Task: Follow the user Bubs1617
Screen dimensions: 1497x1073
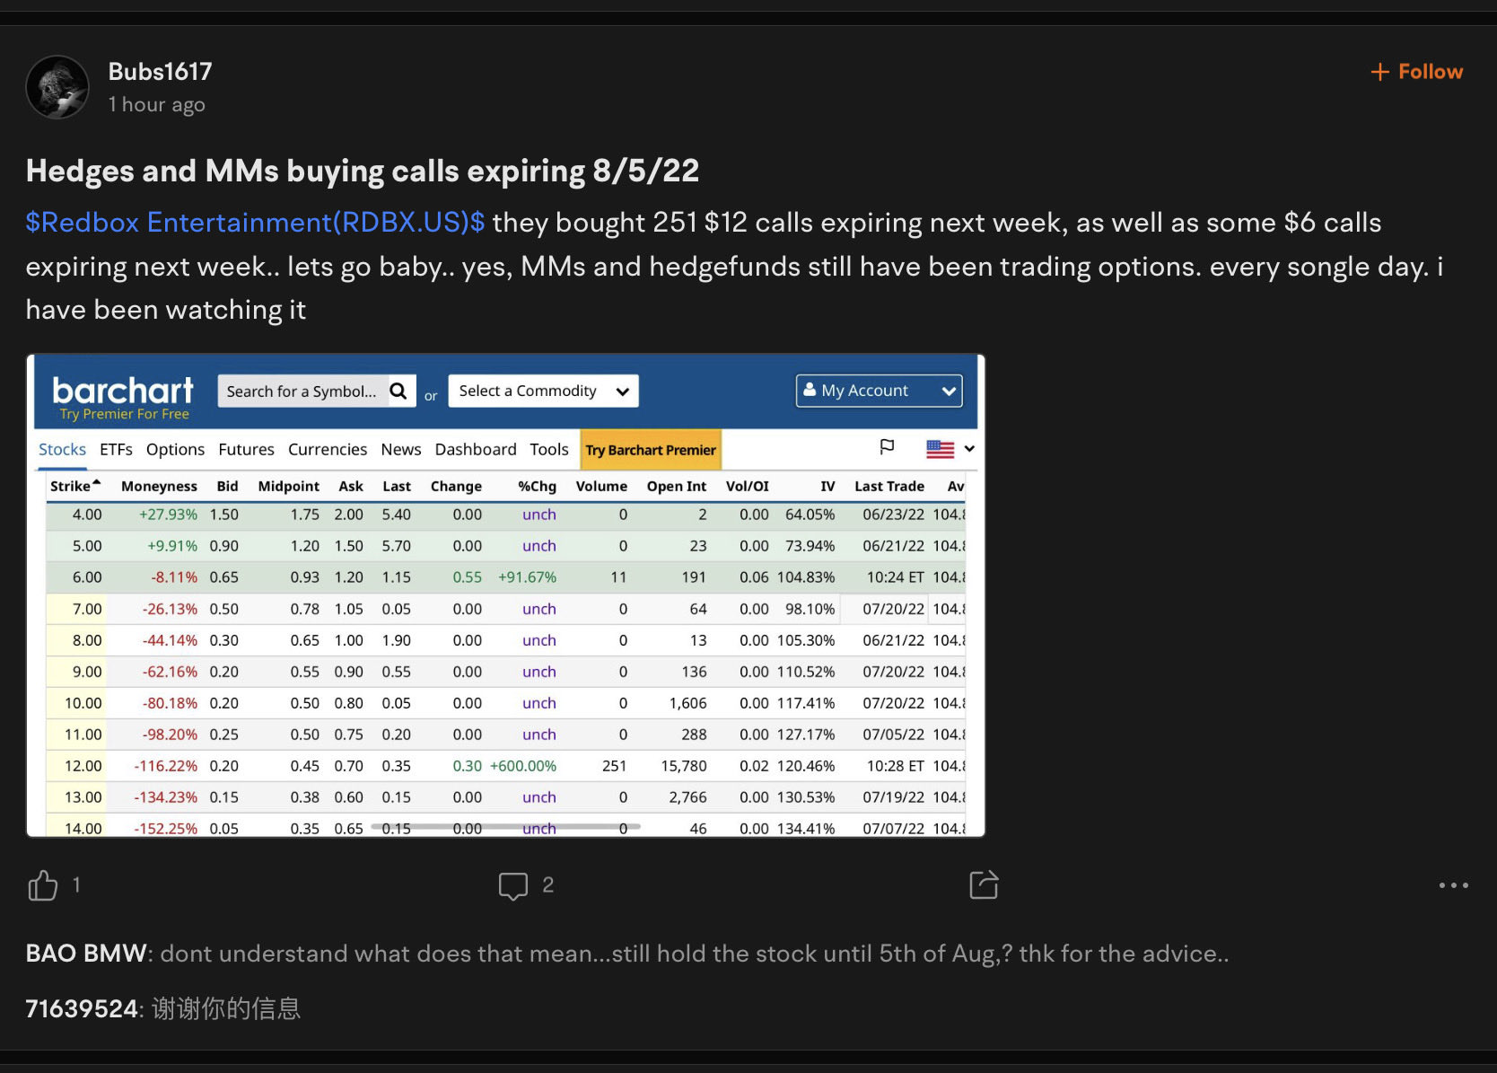Action: (1416, 72)
